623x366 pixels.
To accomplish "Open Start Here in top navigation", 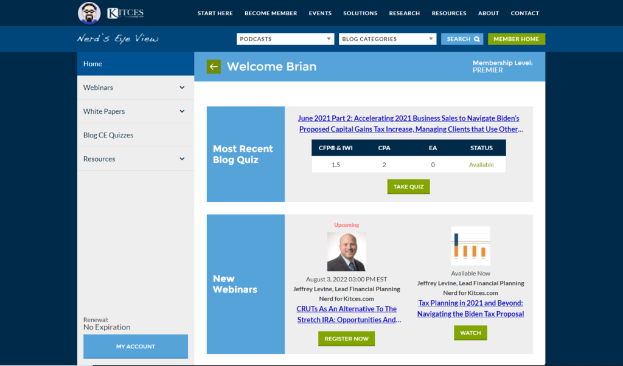I will 215,13.
